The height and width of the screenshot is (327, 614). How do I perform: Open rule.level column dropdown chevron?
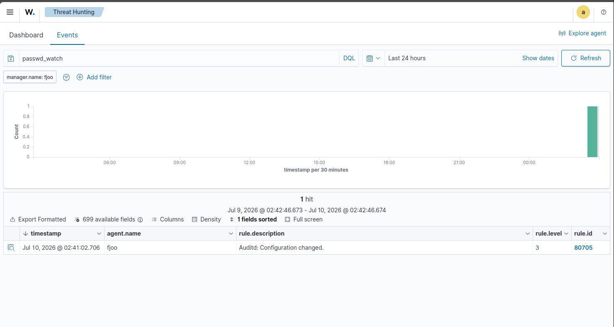[566, 234]
